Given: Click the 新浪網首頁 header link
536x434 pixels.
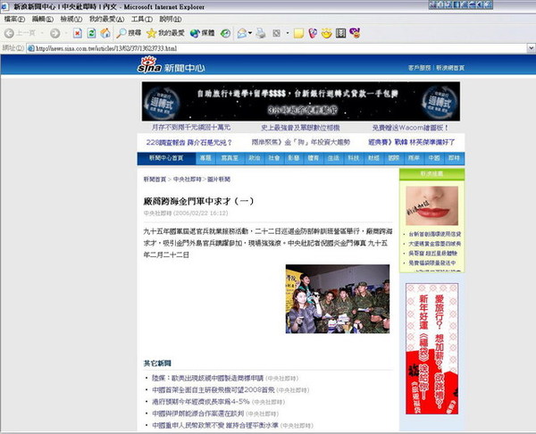Looking at the screenshot, I should tap(450, 68).
